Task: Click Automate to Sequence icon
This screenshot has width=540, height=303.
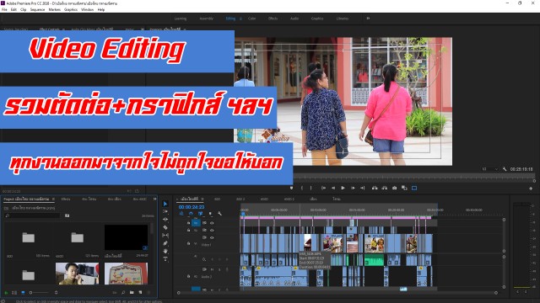Action: click(115, 292)
